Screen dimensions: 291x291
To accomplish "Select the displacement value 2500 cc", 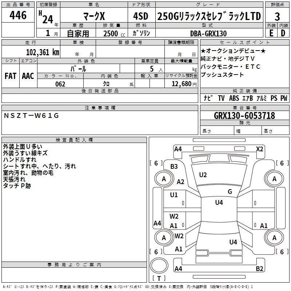I will click(114, 33).
